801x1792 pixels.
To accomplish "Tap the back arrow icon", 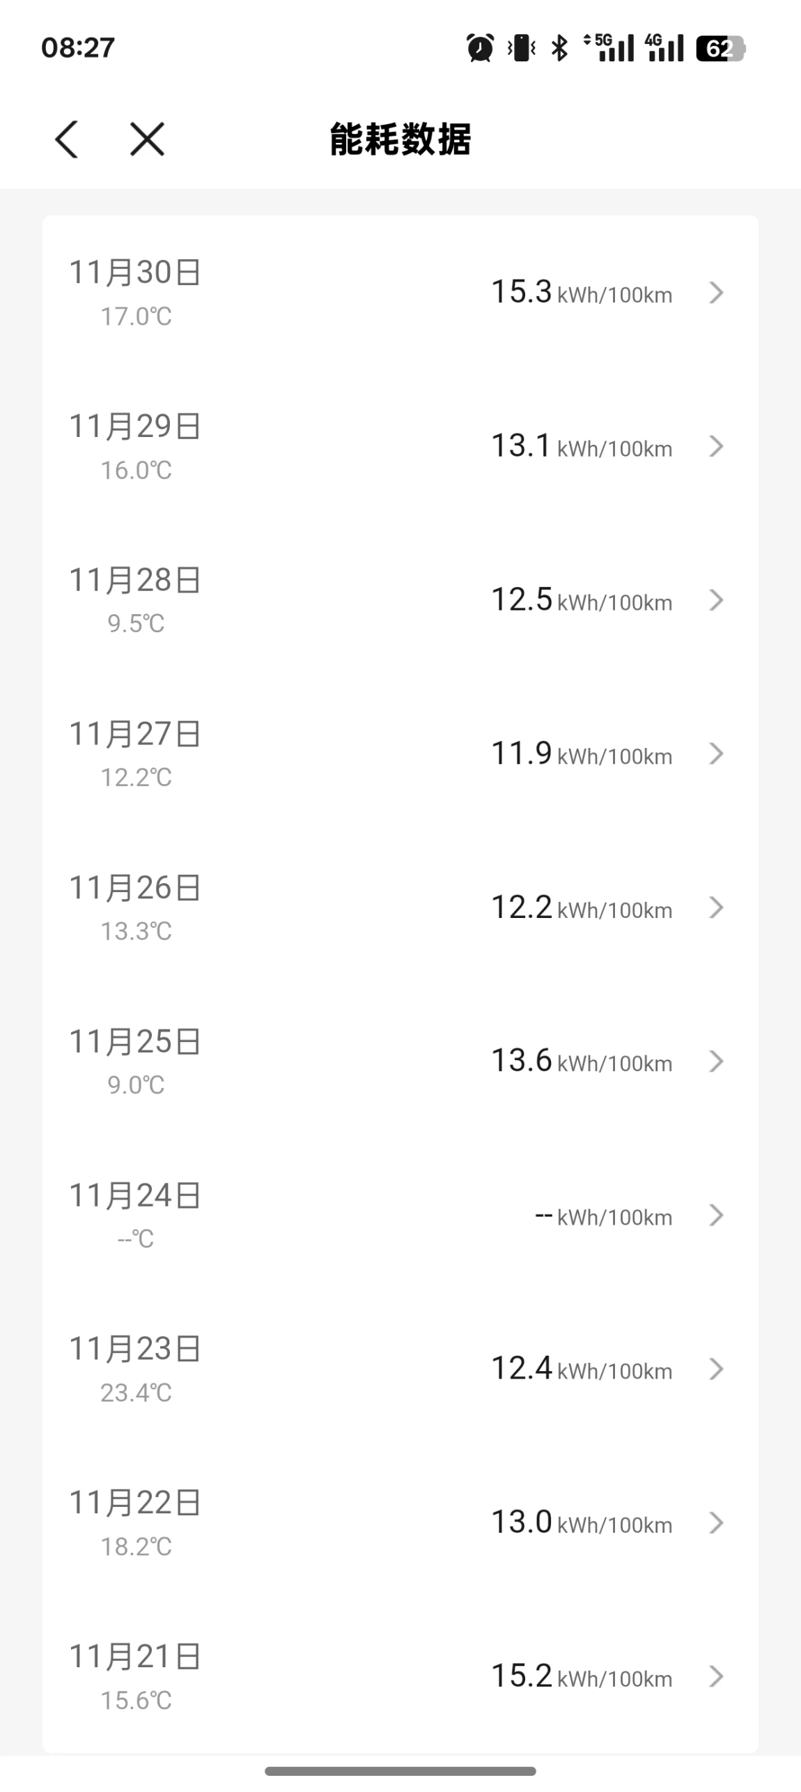I will (67, 139).
